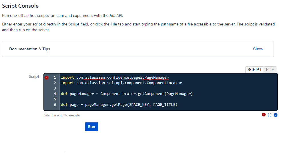Switch to the SCRIPT tab

[254, 69]
